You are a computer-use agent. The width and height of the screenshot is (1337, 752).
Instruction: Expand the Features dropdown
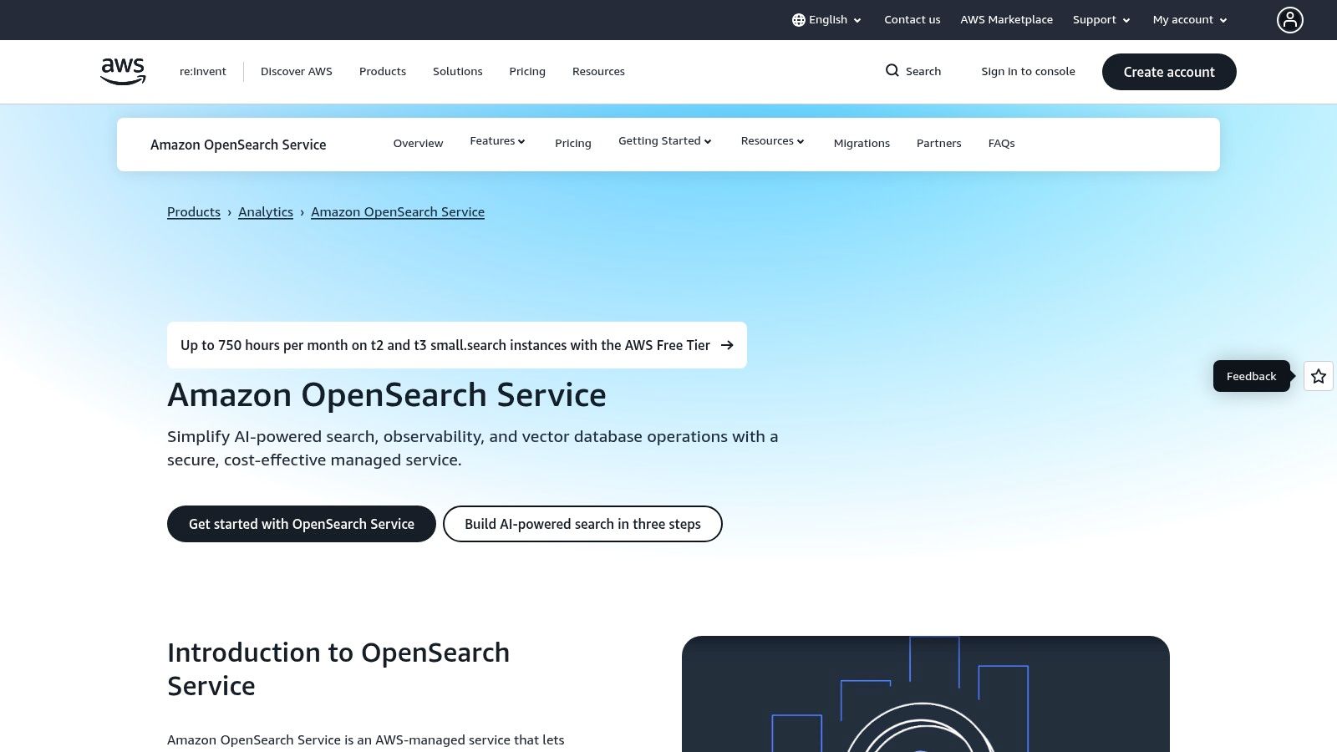pyautogui.click(x=497, y=141)
